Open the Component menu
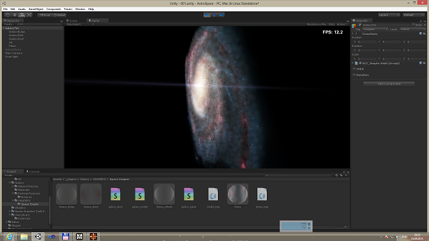The width and height of the screenshot is (429, 241). click(54, 9)
